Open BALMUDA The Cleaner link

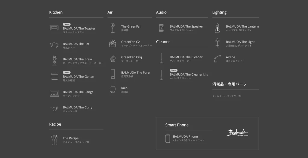(186, 57)
